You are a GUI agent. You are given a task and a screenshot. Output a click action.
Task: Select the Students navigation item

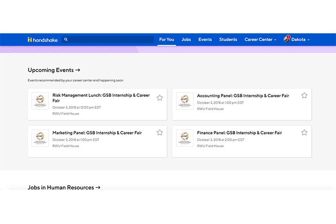228,40
